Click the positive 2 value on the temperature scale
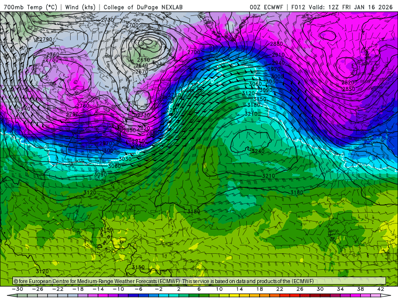Viewport: 398px width, 298px height. [179, 289]
